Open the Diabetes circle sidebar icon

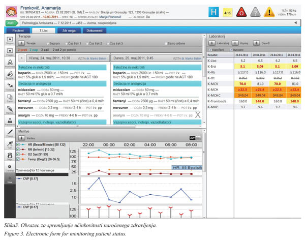pos(10,168)
